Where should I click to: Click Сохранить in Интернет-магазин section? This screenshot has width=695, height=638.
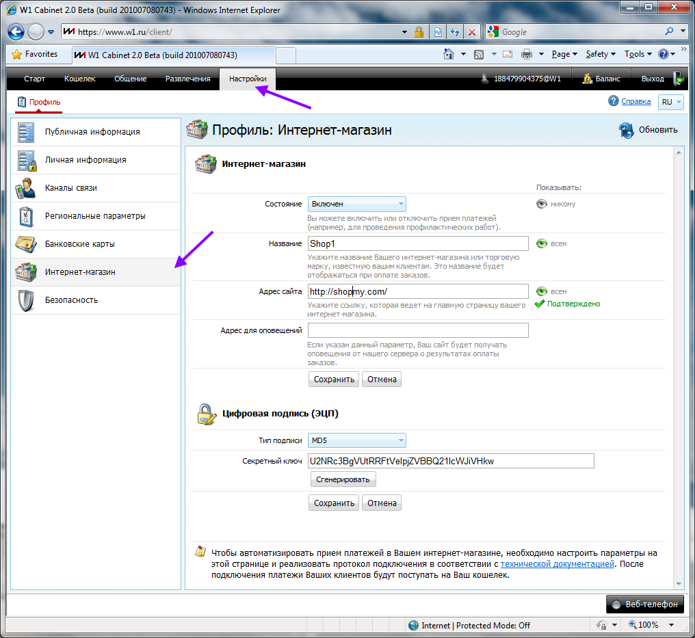click(x=334, y=380)
